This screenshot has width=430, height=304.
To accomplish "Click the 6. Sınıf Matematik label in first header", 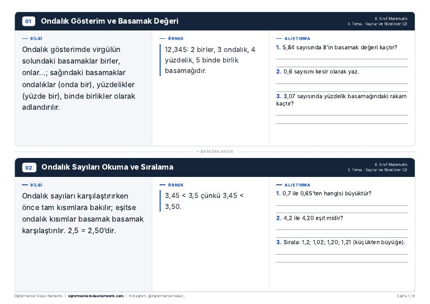I will point(391,19).
